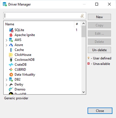Expand the Derby driver group
Screen dimensions: 116x118
[7, 85]
